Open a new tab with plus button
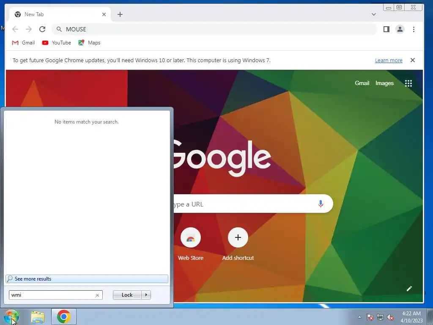Image resolution: width=433 pixels, height=325 pixels. tap(120, 14)
